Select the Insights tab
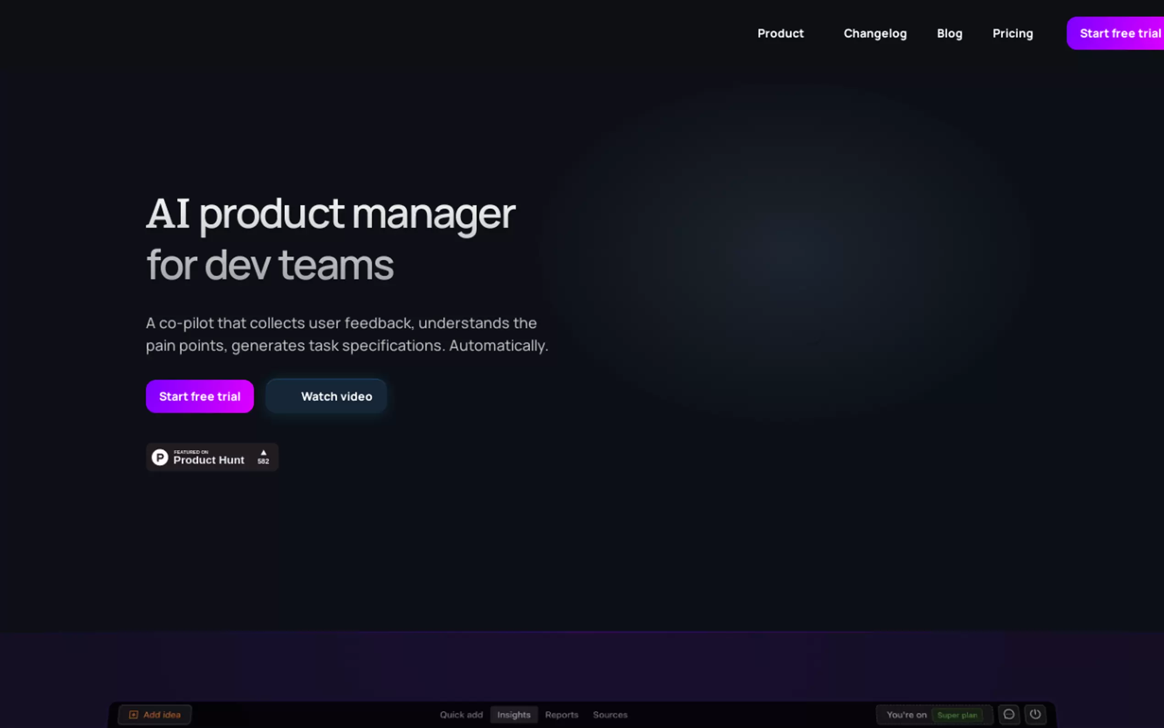This screenshot has height=728, width=1164. (x=513, y=715)
